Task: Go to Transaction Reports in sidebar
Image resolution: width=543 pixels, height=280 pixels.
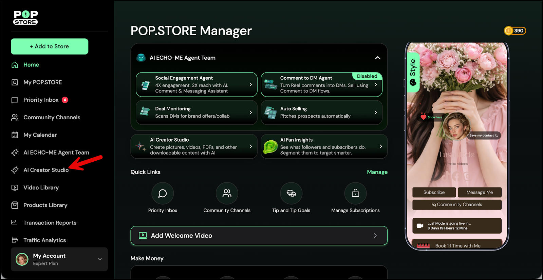Action: coord(50,223)
